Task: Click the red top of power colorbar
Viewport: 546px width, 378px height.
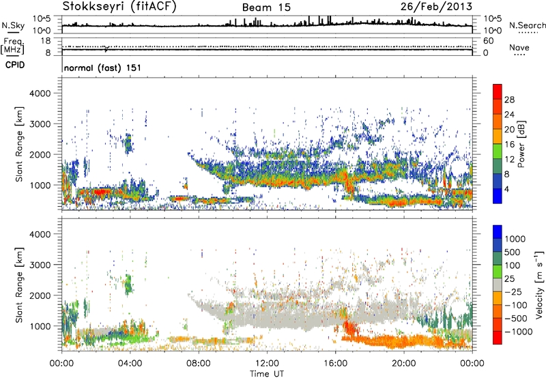Action: click(x=498, y=91)
